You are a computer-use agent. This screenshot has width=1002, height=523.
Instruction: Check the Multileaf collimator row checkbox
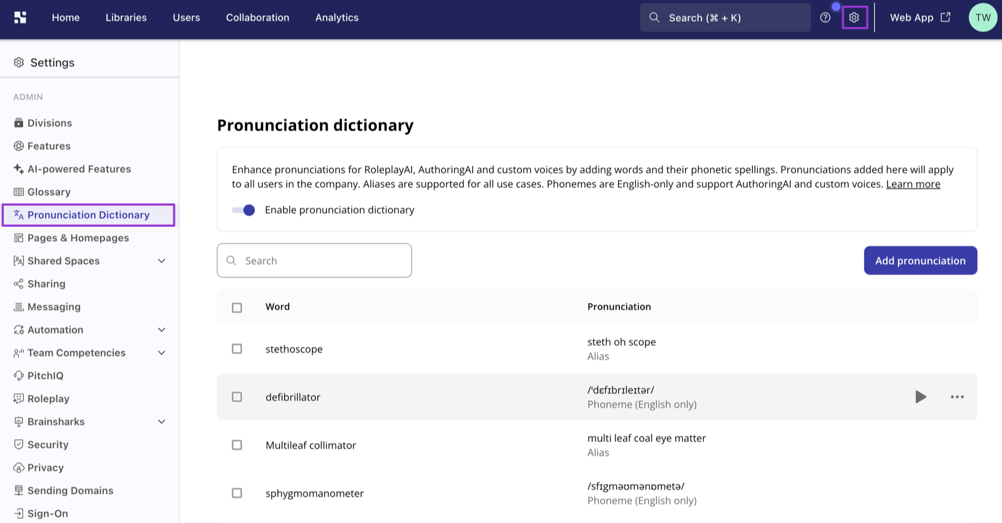[237, 445]
